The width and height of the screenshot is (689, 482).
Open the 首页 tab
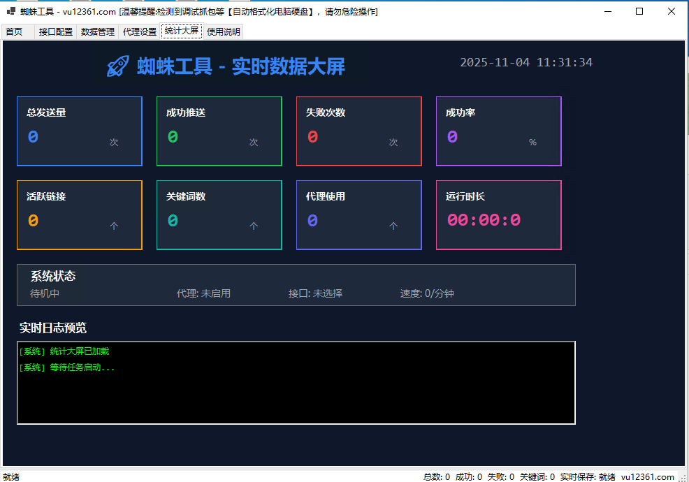click(x=15, y=31)
